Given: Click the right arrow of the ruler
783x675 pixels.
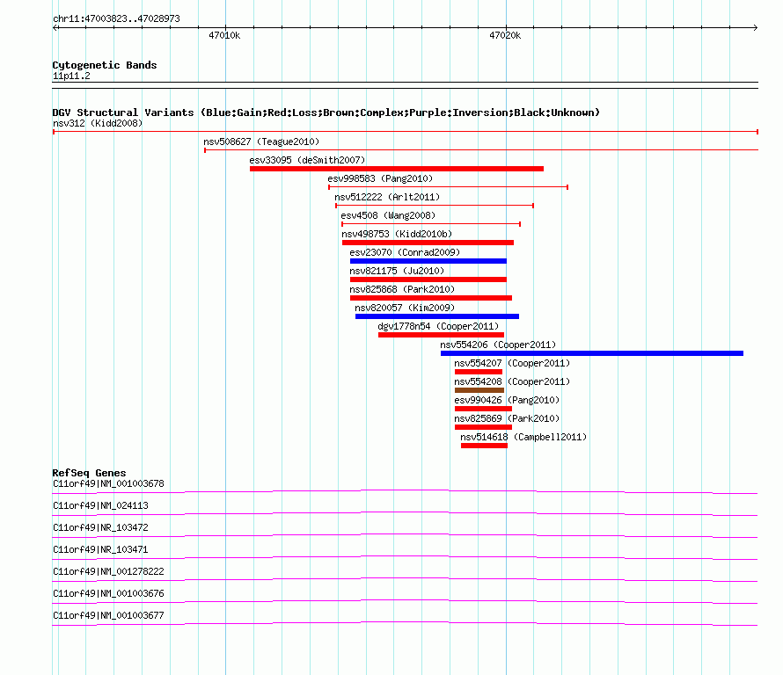Looking at the screenshot, I should [755, 27].
